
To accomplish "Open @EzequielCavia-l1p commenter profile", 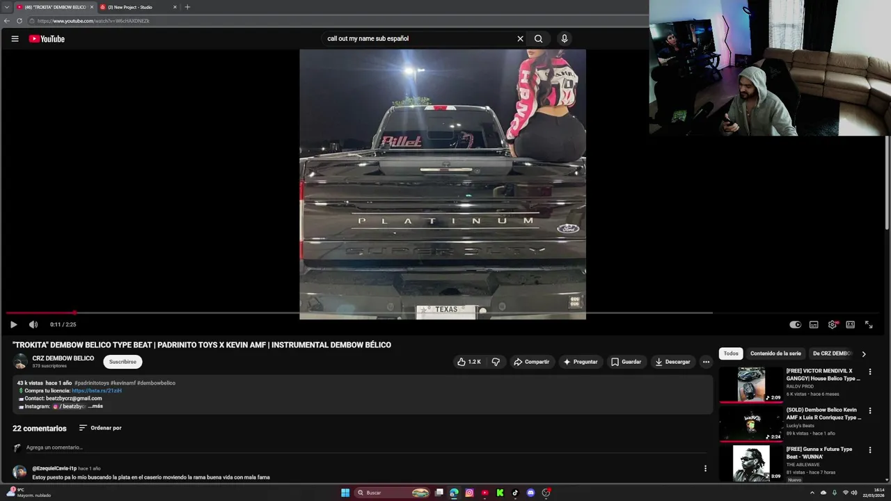I will (x=54, y=468).
